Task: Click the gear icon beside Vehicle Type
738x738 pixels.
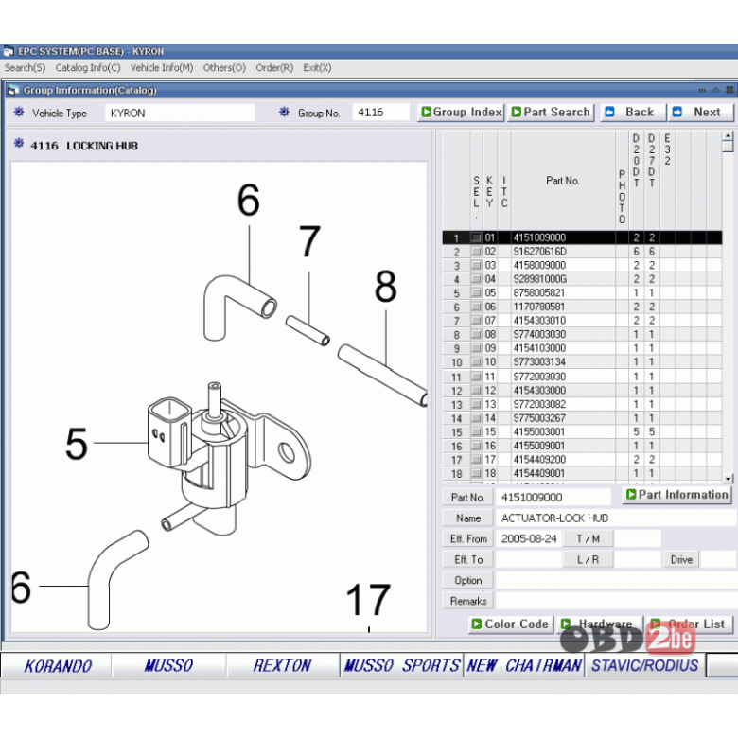Action: [19, 112]
